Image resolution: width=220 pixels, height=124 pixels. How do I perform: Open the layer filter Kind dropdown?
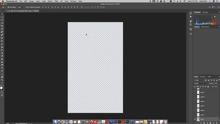[199, 80]
